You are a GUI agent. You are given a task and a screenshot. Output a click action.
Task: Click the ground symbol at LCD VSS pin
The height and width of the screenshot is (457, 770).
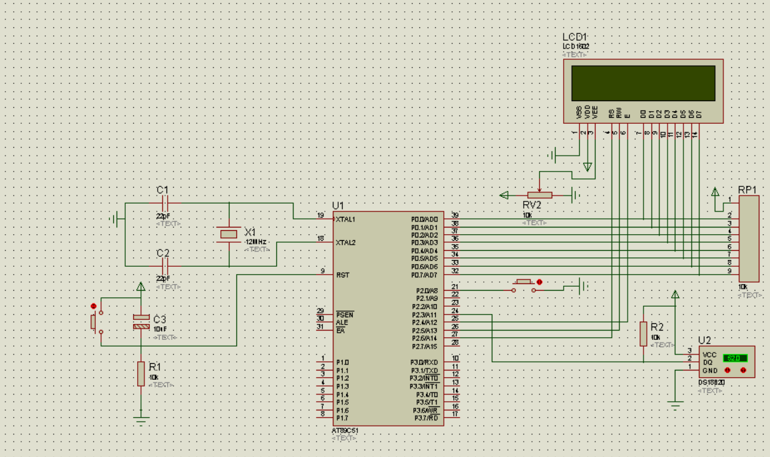552,156
